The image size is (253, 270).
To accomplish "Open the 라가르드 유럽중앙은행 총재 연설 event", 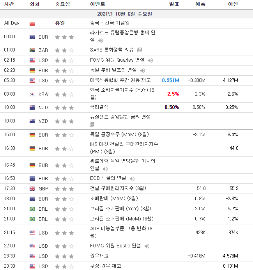I will 122,36.
